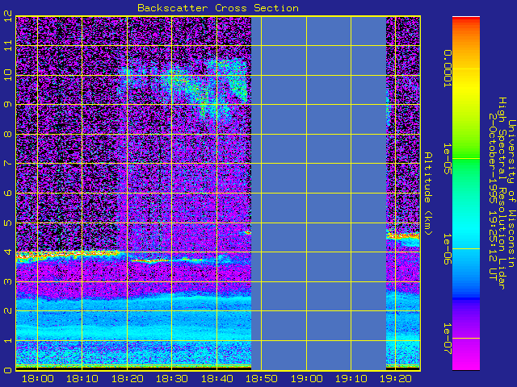Click the 18:20 time axis label
517x387 pixels.
coord(128,379)
